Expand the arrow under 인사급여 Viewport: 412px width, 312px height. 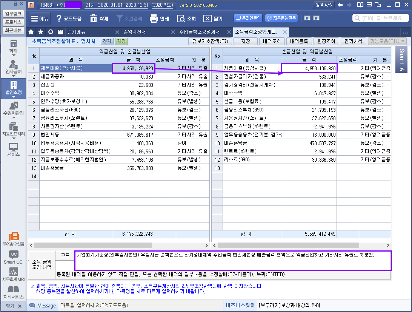click(x=14, y=76)
